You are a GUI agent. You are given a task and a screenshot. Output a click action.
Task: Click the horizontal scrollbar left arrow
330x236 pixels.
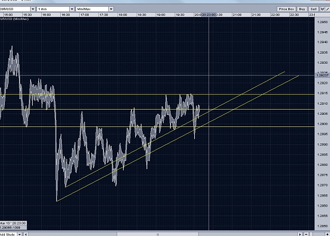pos(26,234)
